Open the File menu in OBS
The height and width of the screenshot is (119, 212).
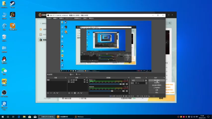point(49,18)
